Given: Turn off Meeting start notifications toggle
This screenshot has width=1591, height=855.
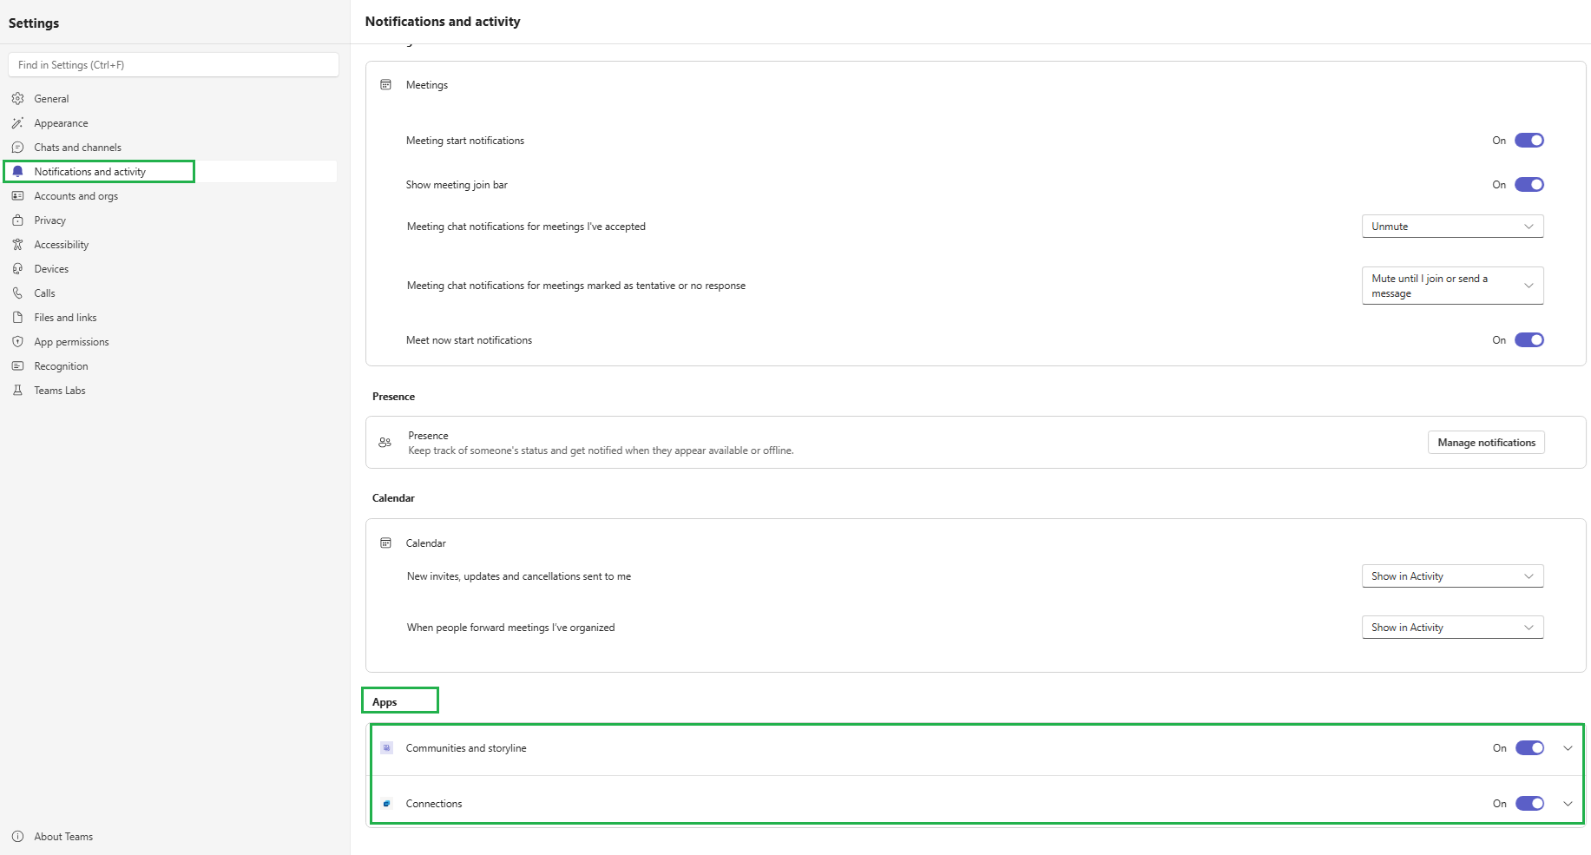Looking at the screenshot, I should pos(1529,141).
